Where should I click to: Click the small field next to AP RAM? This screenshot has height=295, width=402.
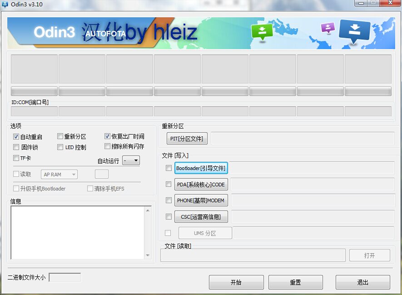pos(102,174)
